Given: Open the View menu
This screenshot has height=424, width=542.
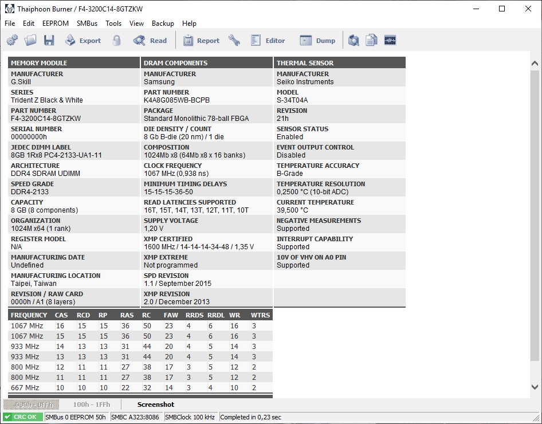Looking at the screenshot, I should tap(136, 23).
